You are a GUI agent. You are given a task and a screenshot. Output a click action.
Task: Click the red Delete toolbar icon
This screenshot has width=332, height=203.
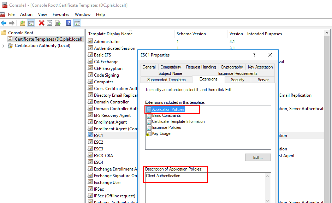pyautogui.click(x=42, y=23)
